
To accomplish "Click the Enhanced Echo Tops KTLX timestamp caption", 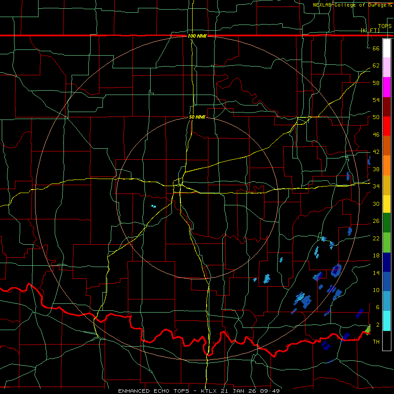I will coord(199,391).
